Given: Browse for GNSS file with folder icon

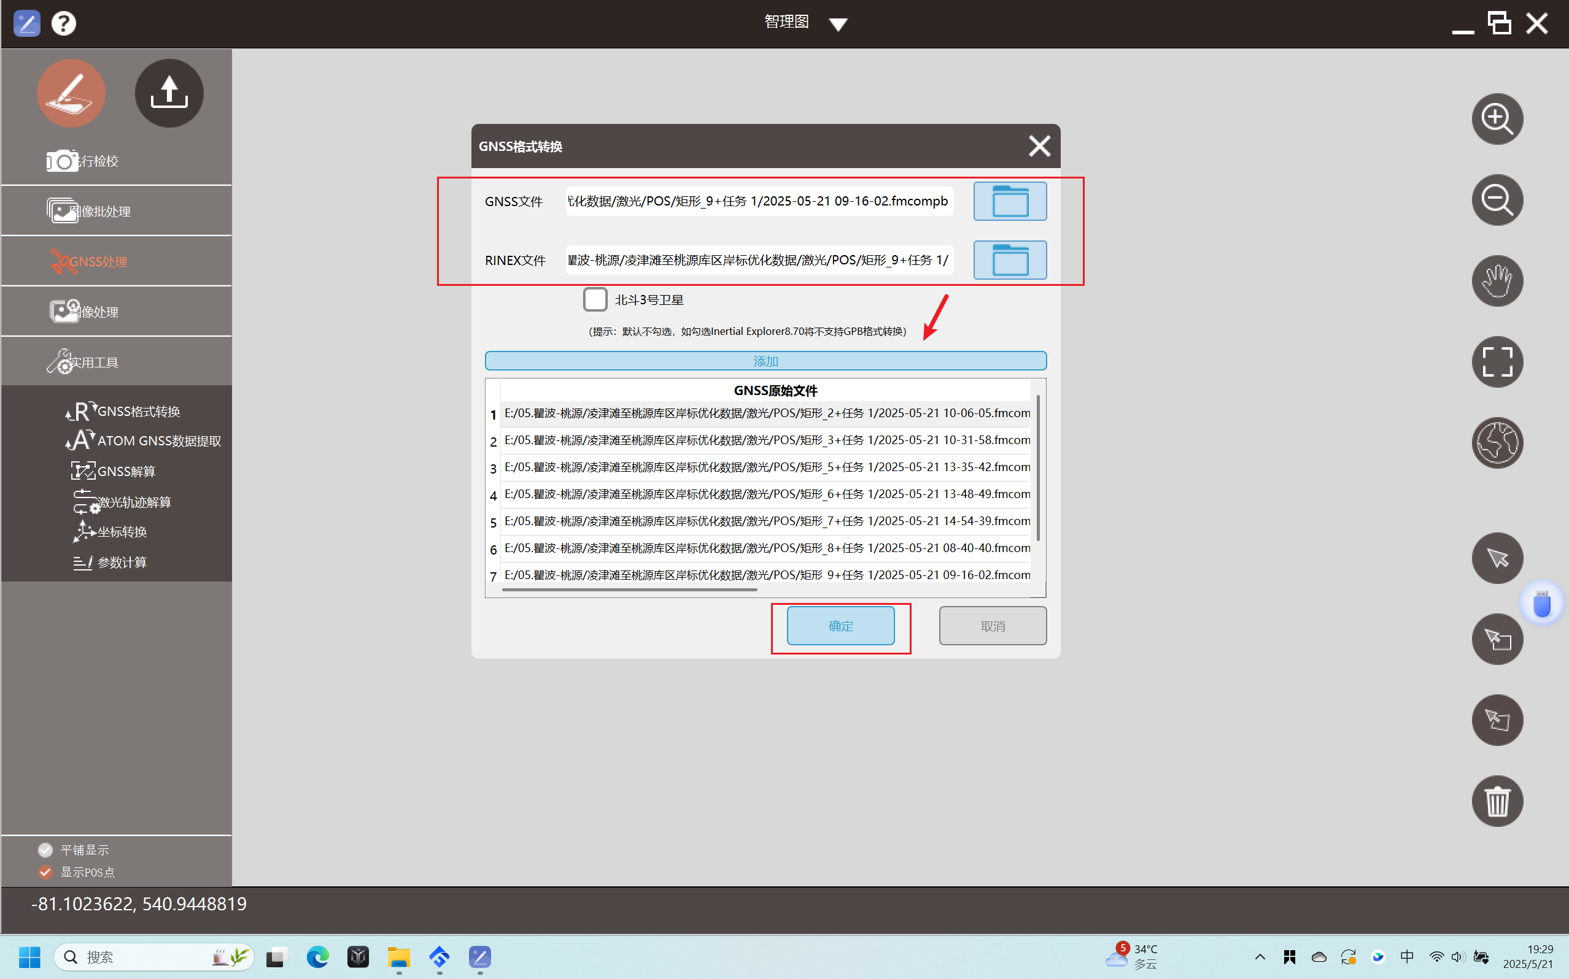Looking at the screenshot, I should [1009, 201].
